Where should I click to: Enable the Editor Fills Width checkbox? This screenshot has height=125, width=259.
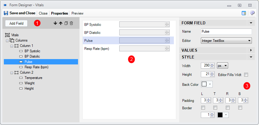[x=246, y=75]
